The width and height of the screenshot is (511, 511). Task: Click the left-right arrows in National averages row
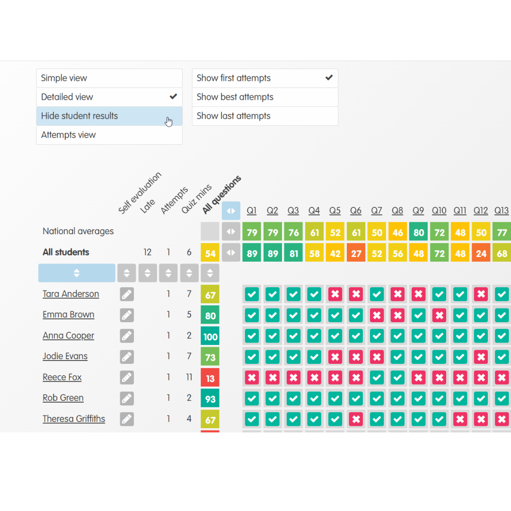(231, 232)
